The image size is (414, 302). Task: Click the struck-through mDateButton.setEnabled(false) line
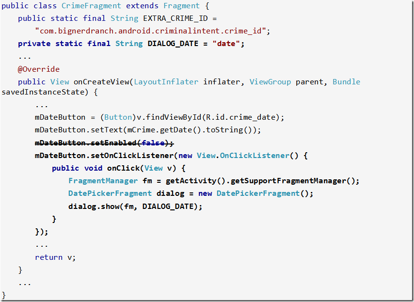[x=104, y=143]
